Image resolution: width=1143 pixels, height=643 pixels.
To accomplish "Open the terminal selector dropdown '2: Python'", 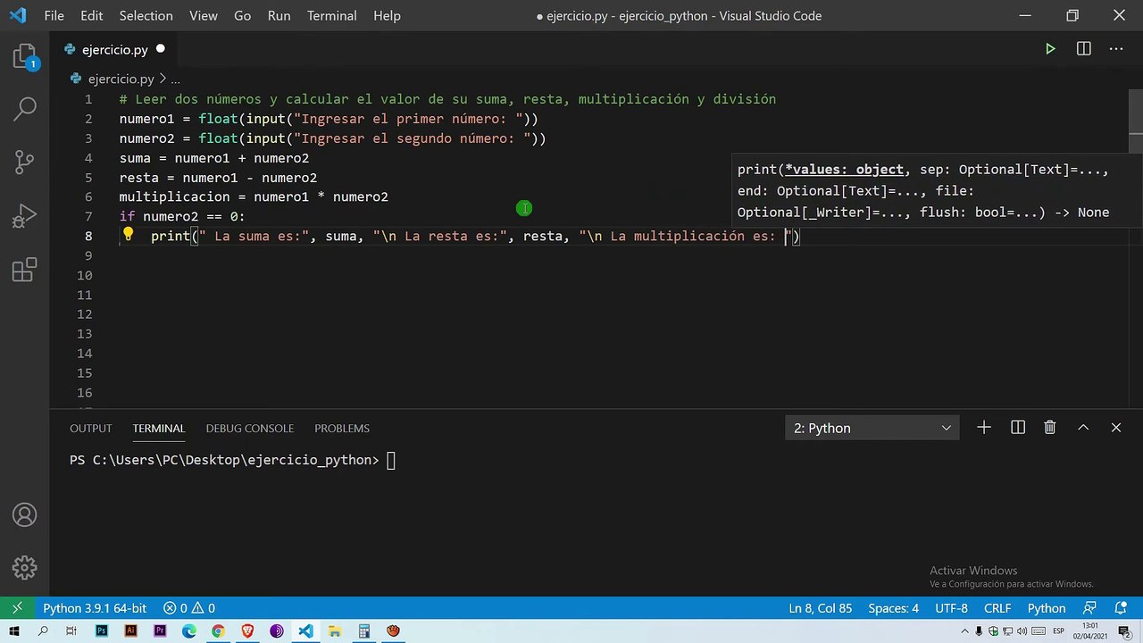I will tap(872, 428).
